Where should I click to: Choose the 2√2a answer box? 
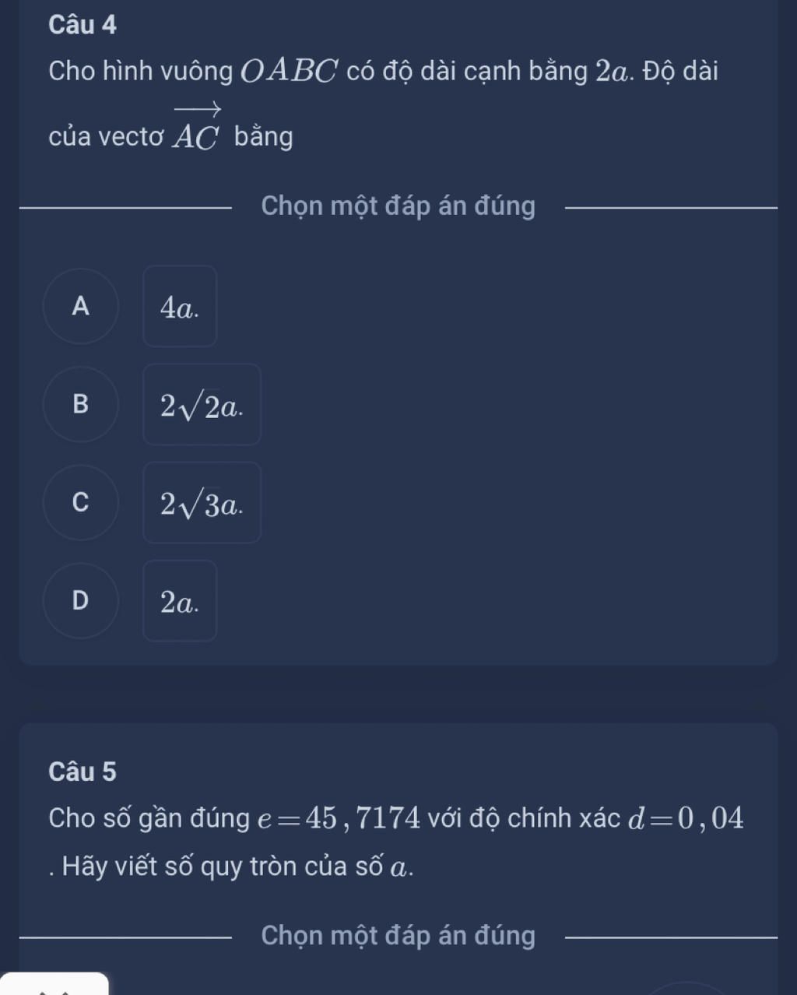pos(202,405)
